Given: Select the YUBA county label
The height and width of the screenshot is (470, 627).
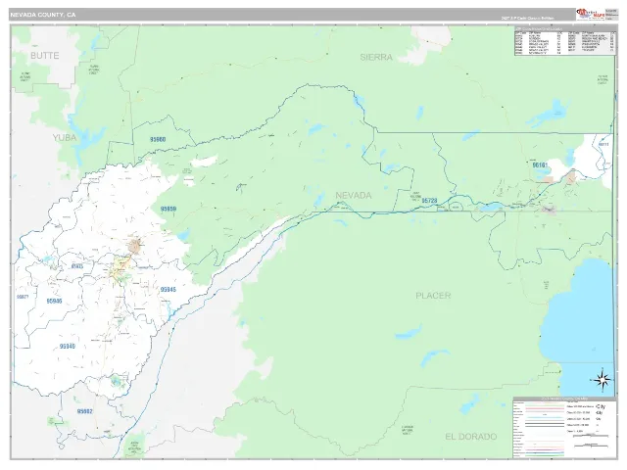Looking at the screenshot, I should point(65,137).
